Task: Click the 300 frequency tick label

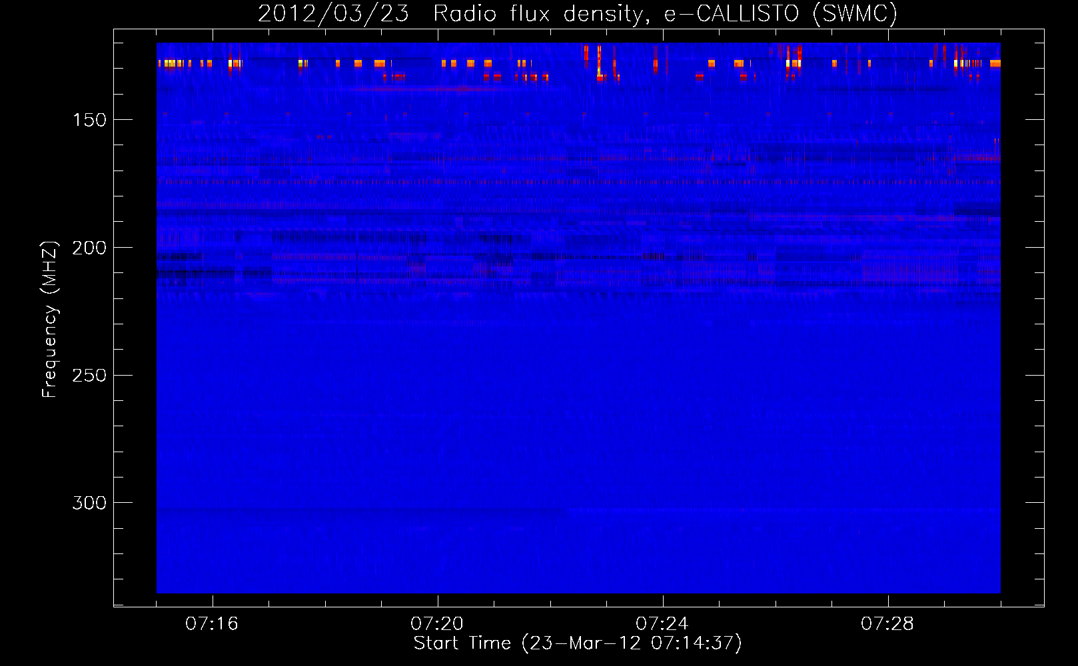Action: click(89, 503)
